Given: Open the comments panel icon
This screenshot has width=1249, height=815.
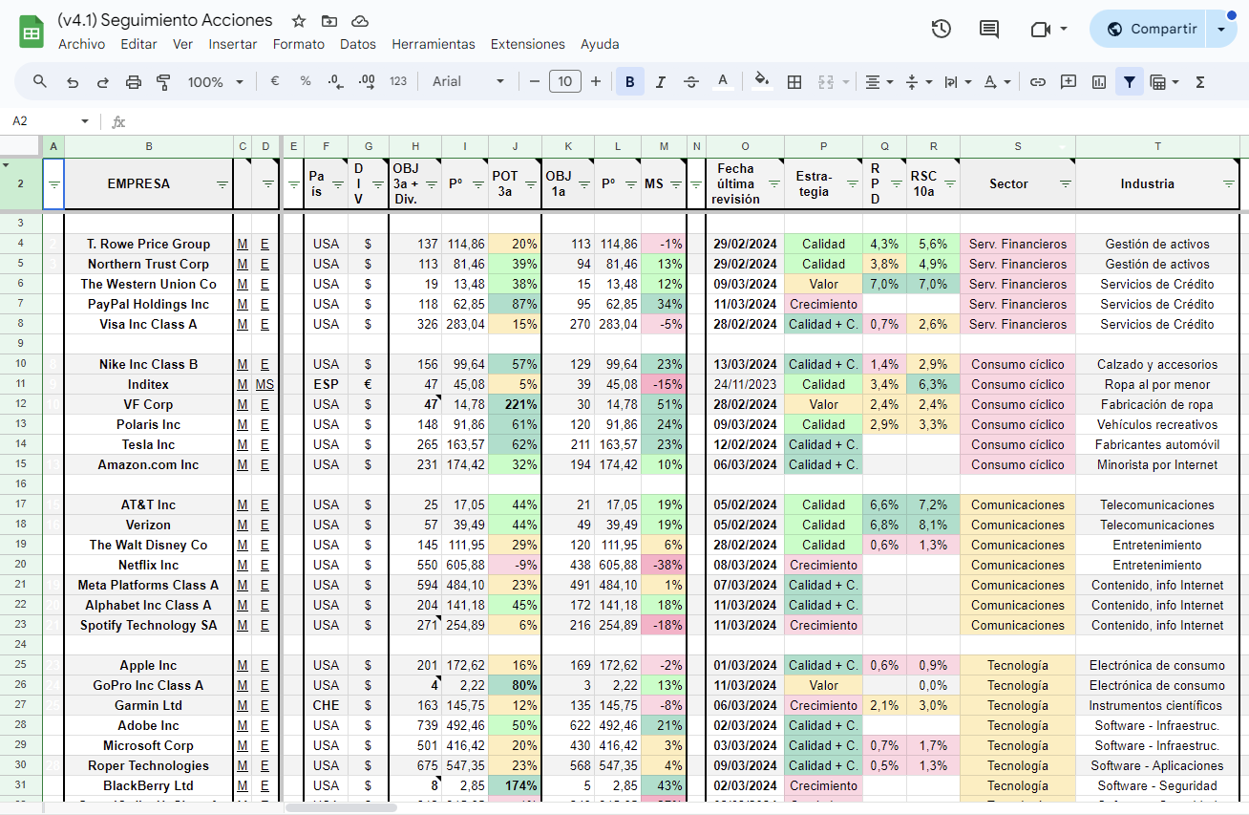Looking at the screenshot, I should [989, 29].
